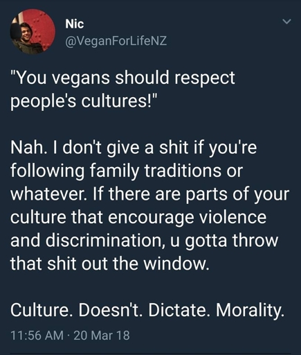This screenshot has height=355, width=301.
Task: Open the display name Nic
Action: pyautogui.click(x=75, y=24)
